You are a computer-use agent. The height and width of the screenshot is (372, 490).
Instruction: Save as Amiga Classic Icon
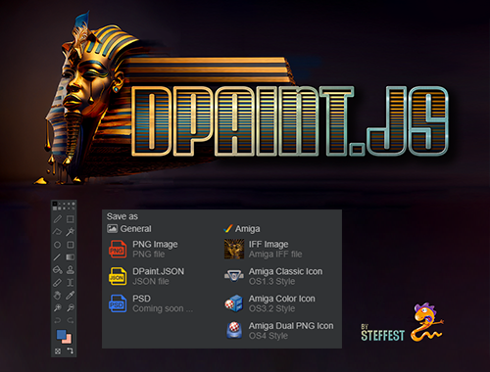click(273, 276)
